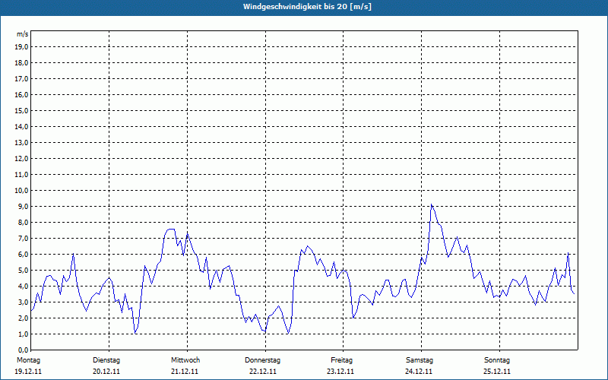608x380 pixels.
Task: Click the date 22.12.11
Action: (x=263, y=372)
